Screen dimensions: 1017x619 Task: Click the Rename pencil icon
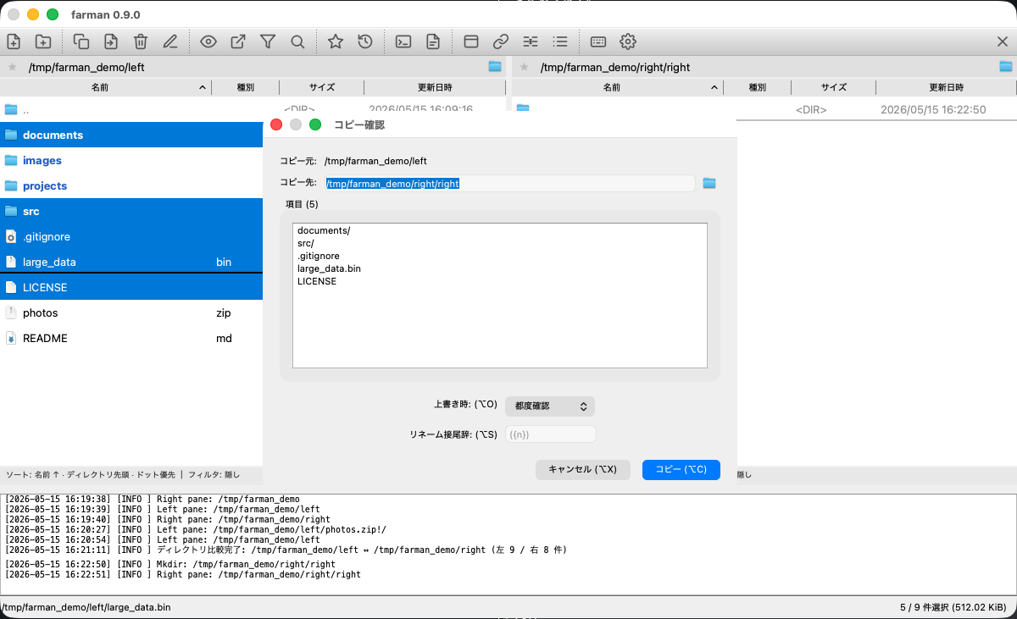click(170, 41)
